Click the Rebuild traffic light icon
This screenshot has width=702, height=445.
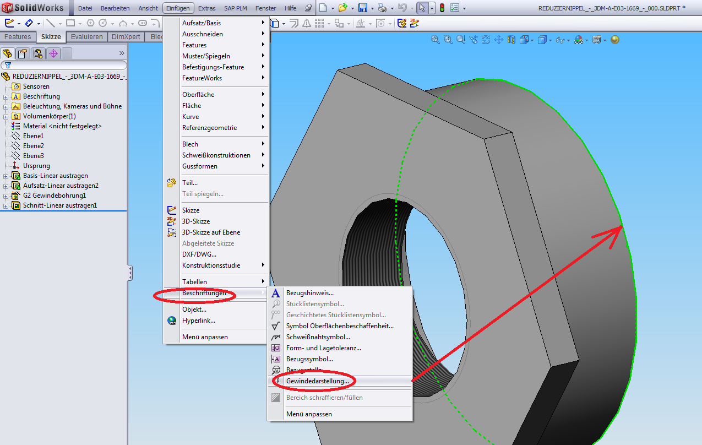click(442, 8)
